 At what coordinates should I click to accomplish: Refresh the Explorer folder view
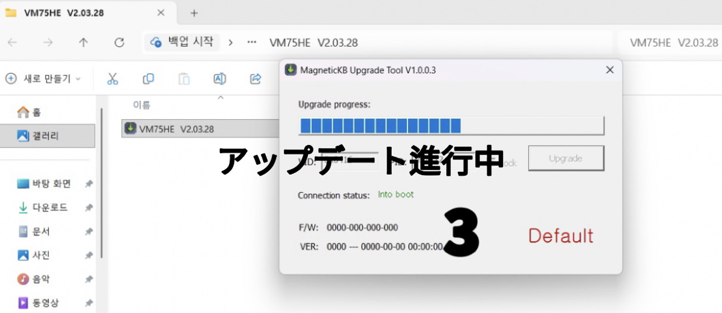tap(119, 42)
